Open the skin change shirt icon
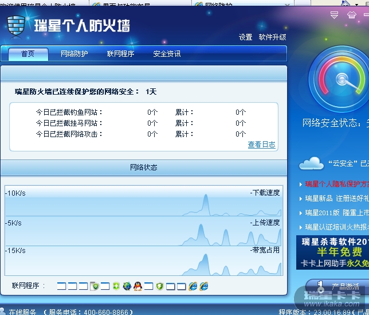 352,15
